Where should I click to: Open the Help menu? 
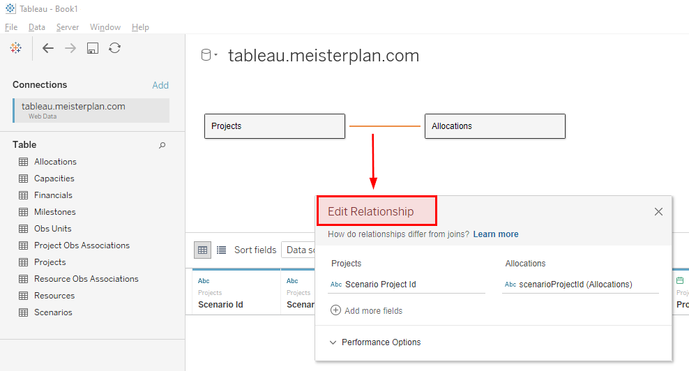140,27
